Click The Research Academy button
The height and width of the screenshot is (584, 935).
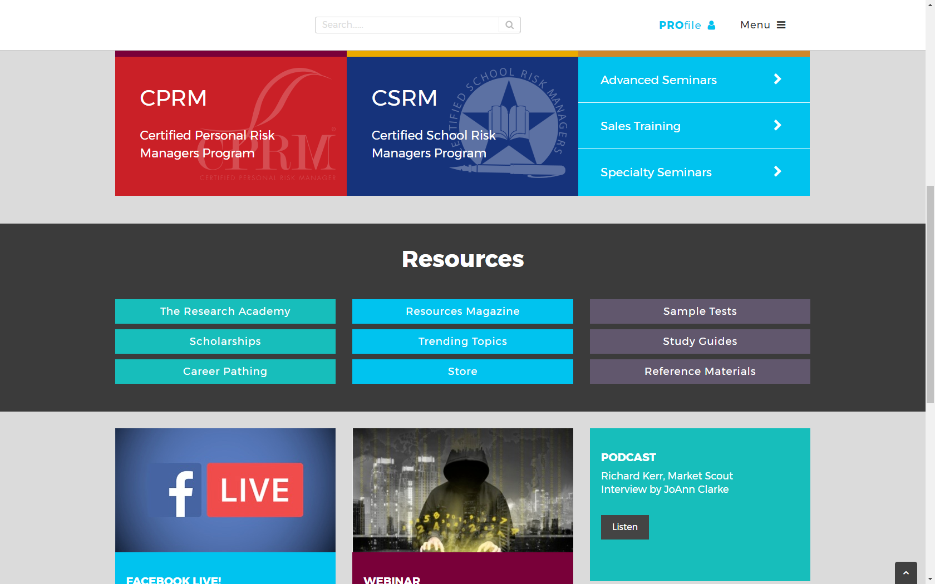(225, 311)
